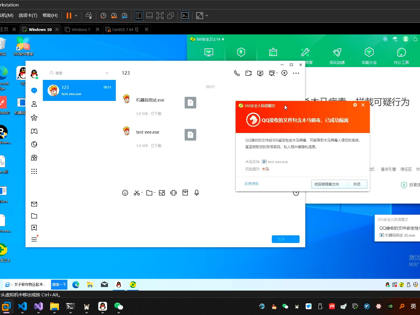
Task: Switch to the Windows 7 VM tab
Action: (82, 29)
